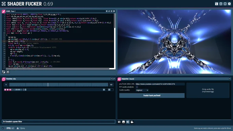
Task: Open the Inspector properties list tab
Action: [x=119, y=122]
